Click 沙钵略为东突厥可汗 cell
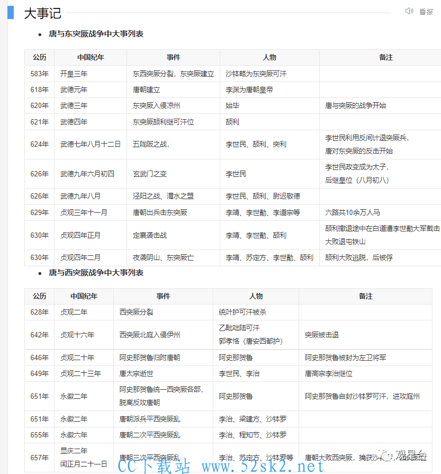The width and height of the screenshot is (441, 474). pyautogui.click(x=269, y=74)
